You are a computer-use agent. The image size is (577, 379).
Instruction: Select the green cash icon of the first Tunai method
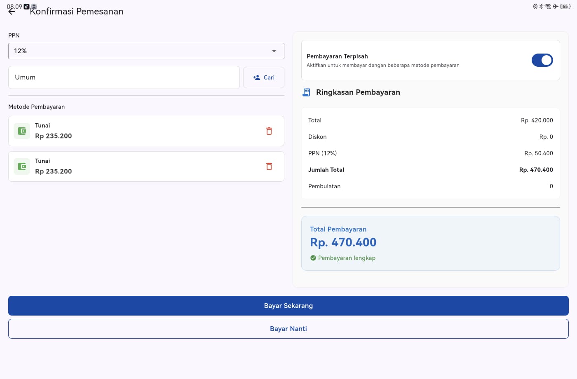22,131
